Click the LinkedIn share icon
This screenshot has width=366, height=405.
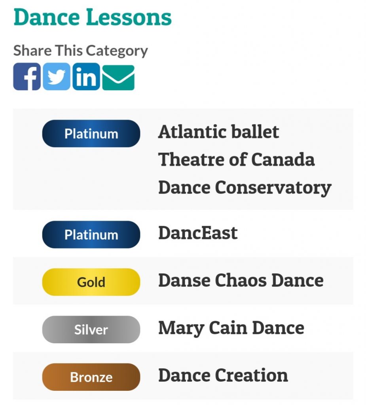tap(86, 77)
